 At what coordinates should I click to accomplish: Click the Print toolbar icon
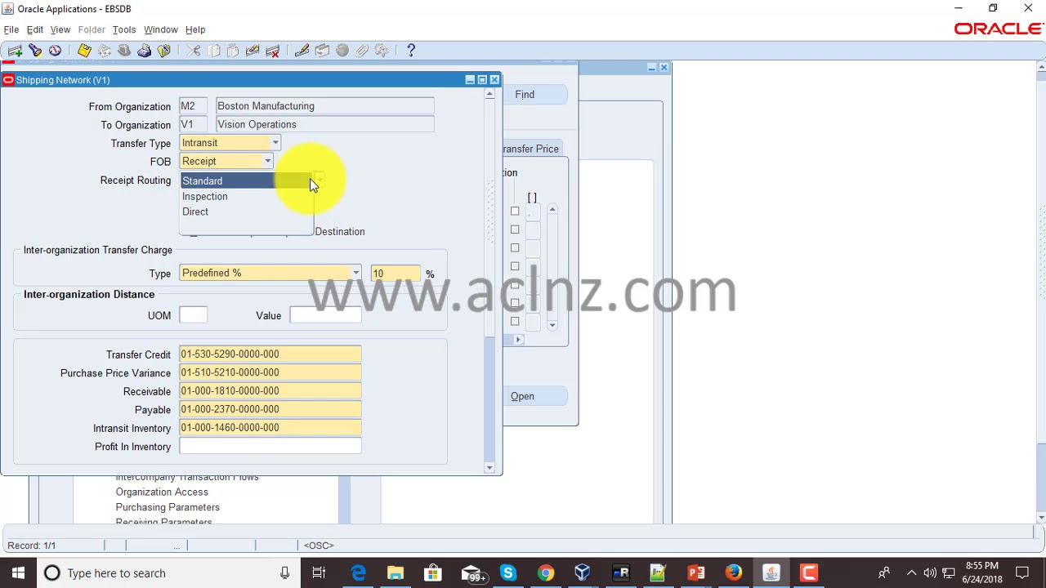coord(144,51)
